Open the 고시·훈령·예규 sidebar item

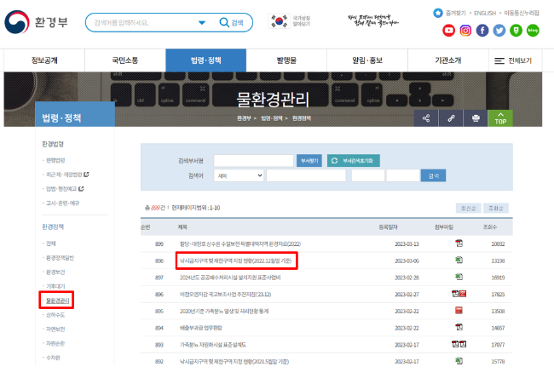[63, 203]
